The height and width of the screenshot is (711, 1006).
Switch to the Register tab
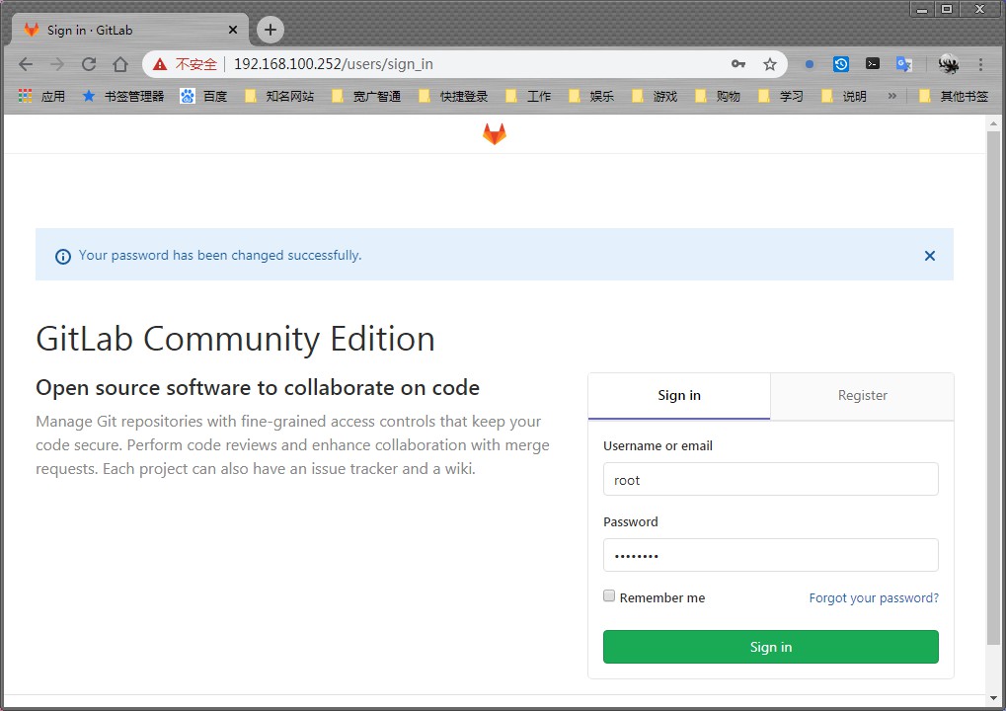point(862,395)
